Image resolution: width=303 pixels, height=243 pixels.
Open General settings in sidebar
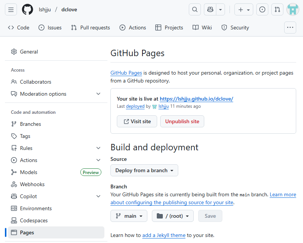(56, 52)
